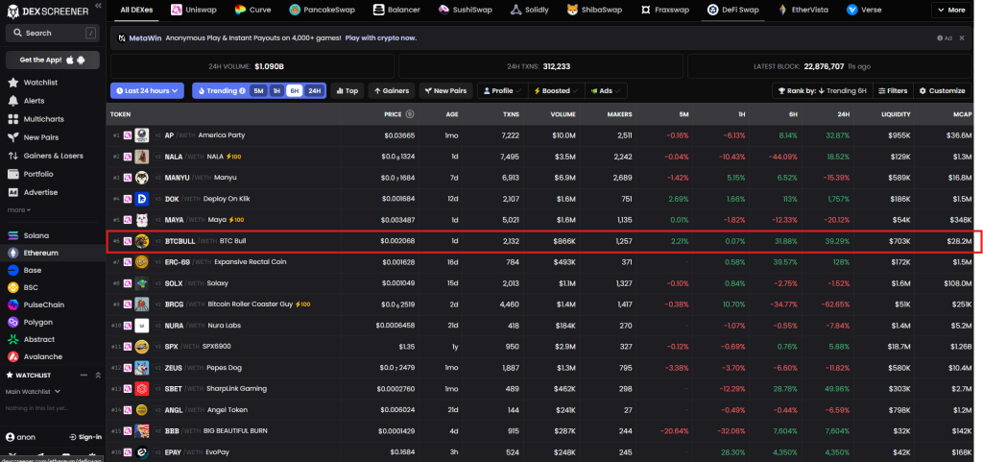Switch to DeFi Swap tab

[732, 10]
